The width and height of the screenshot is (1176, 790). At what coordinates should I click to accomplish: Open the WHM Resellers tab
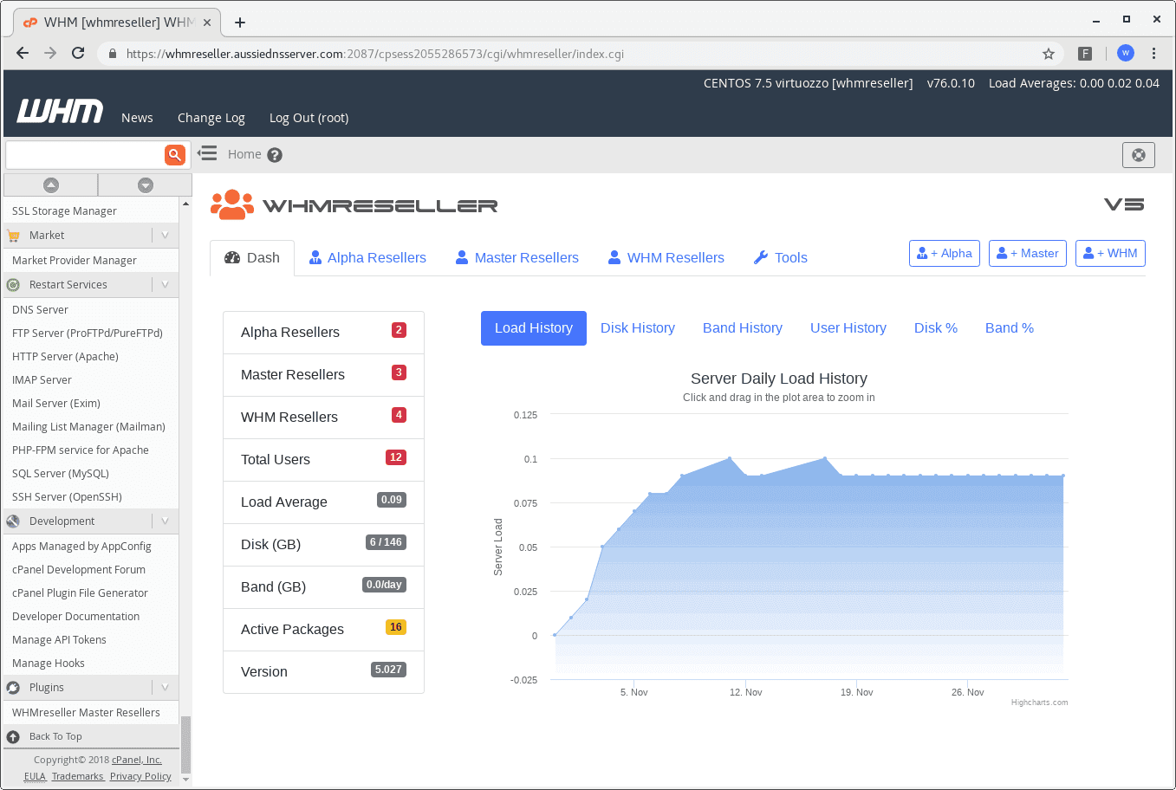666,257
